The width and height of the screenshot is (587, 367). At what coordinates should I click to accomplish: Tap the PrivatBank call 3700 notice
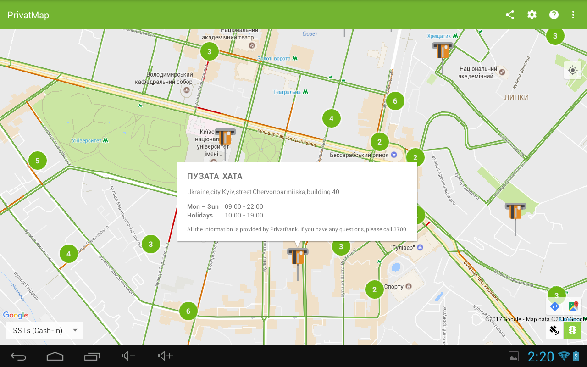297,229
